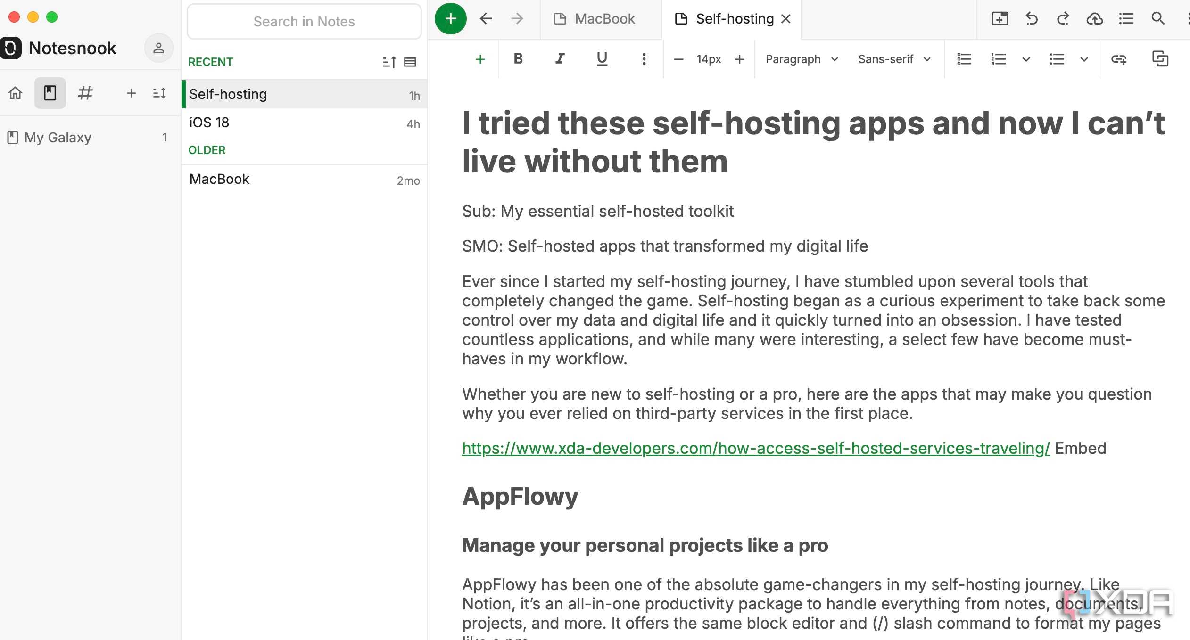Toggle the bullet list
Viewport: 1190px width, 640px height.
pyautogui.click(x=1057, y=59)
